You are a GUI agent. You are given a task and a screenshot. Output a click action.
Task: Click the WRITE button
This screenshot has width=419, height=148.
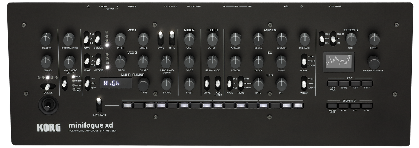click(344, 84)
